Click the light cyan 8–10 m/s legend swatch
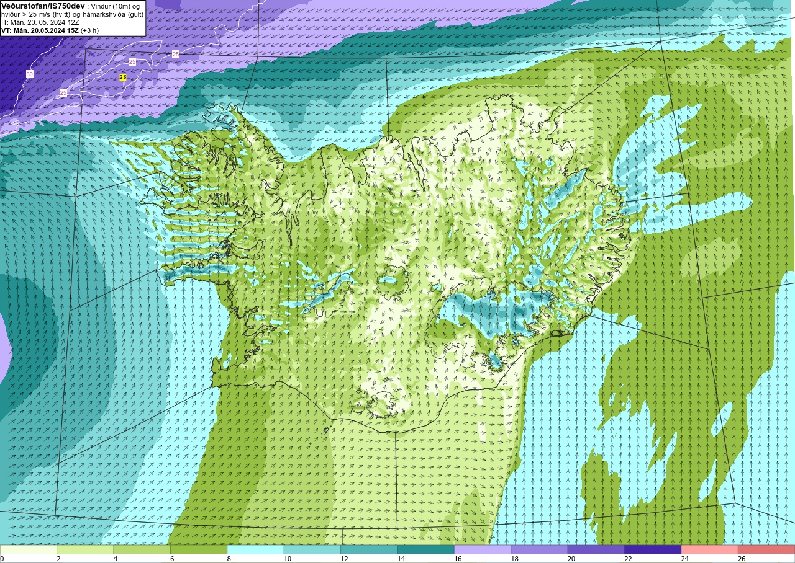Image resolution: width=795 pixels, height=563 pixels. pos(255,550)
